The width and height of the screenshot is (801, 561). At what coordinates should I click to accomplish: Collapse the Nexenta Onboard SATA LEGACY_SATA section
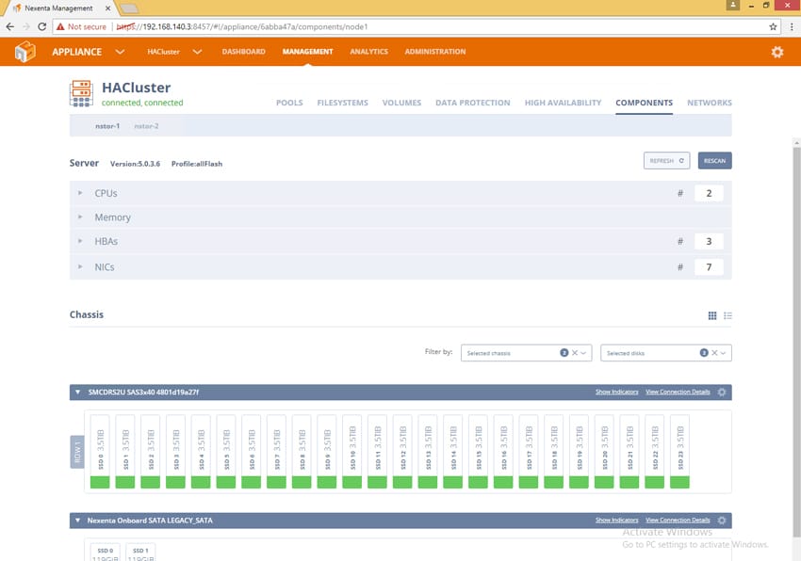pos(77,521)
